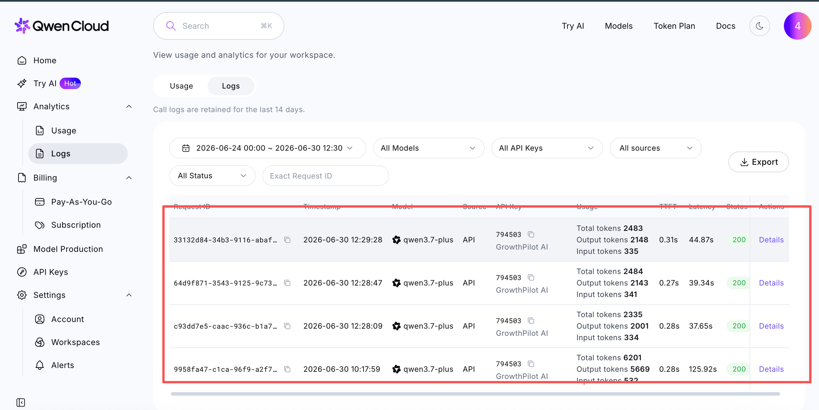This screenshot has width=819, height=410.
Task: Click the Alerts bell icon
Action: [39, 365]
